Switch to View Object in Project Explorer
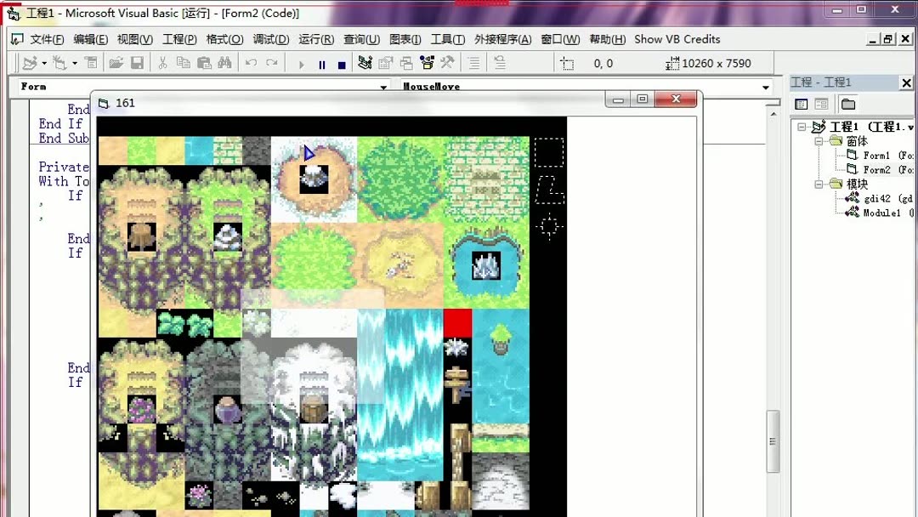Image resolution: width=918 pixels, height=517 pixels. 821,104
